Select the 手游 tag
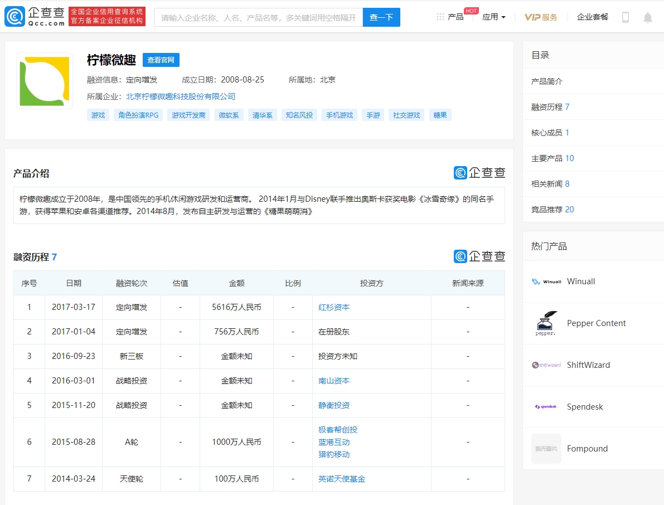 tap(373, 115)
